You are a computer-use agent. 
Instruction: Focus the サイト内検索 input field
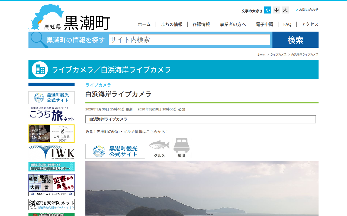pos(189,40)
